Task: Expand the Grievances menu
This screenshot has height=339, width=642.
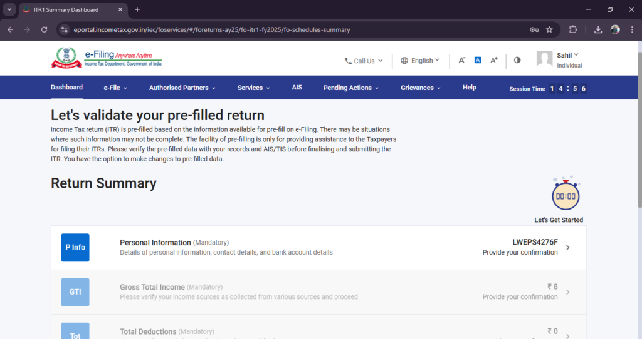Action: [421, 88]
